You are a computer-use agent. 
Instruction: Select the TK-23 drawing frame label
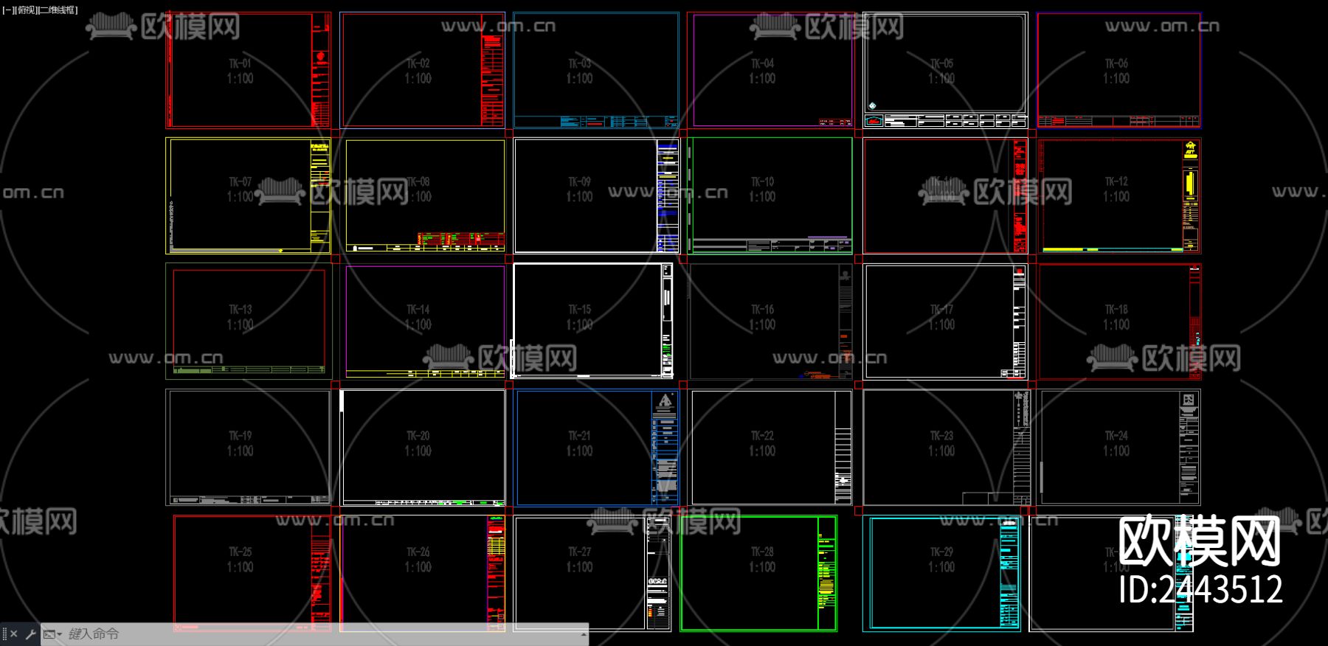pos(941,436)
